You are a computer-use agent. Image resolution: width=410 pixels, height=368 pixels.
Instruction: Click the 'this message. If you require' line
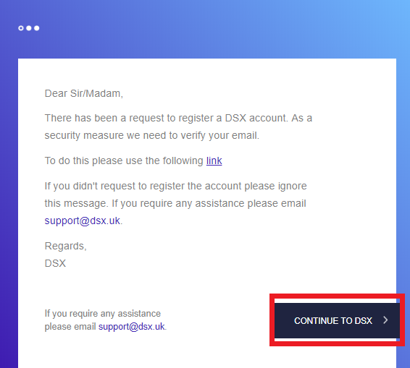175,203
